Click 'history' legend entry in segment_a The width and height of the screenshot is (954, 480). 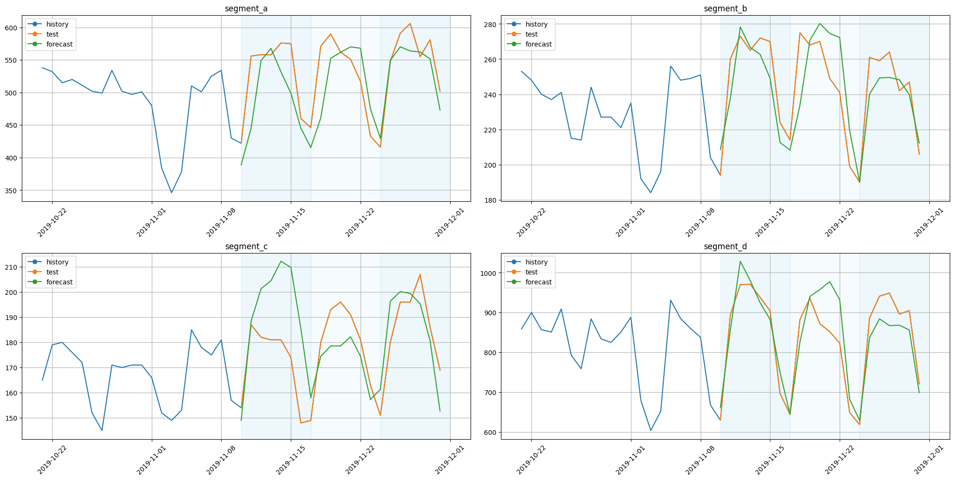coord(49,24)
